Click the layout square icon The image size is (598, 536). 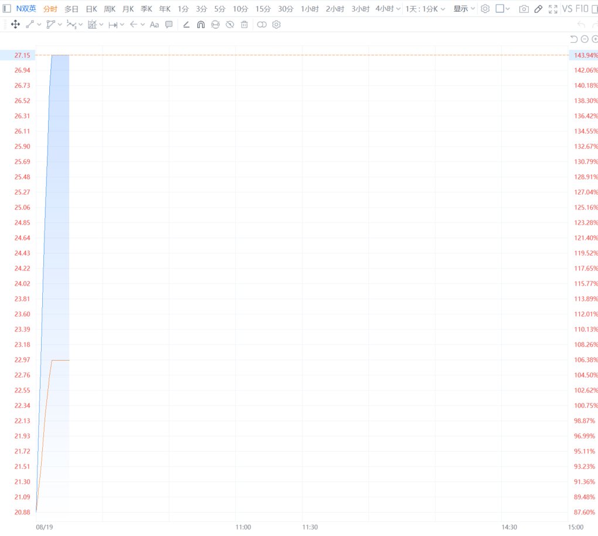[500, 8]
